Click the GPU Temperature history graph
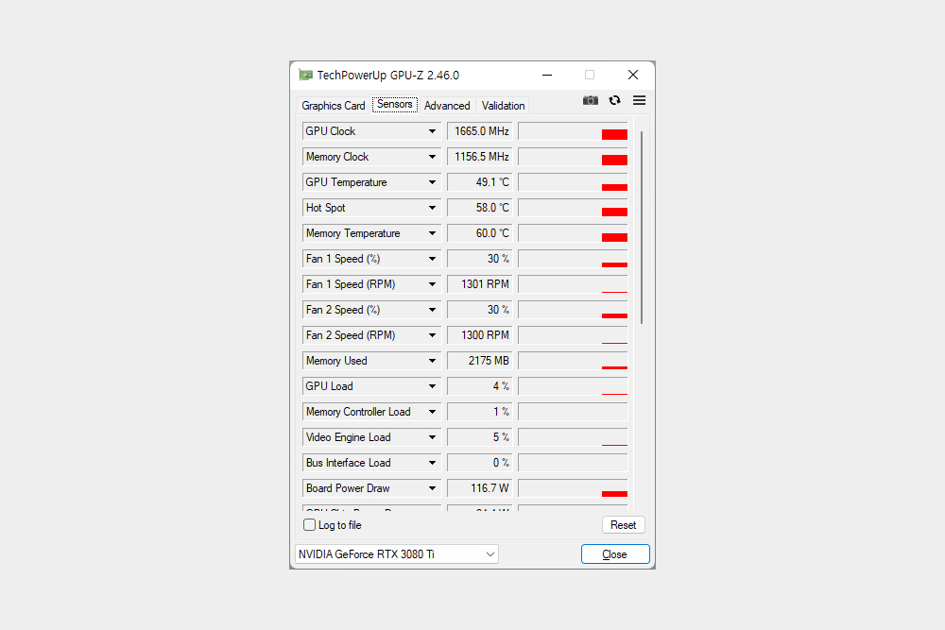Viewport: 945px width, 630px height. 573,182
